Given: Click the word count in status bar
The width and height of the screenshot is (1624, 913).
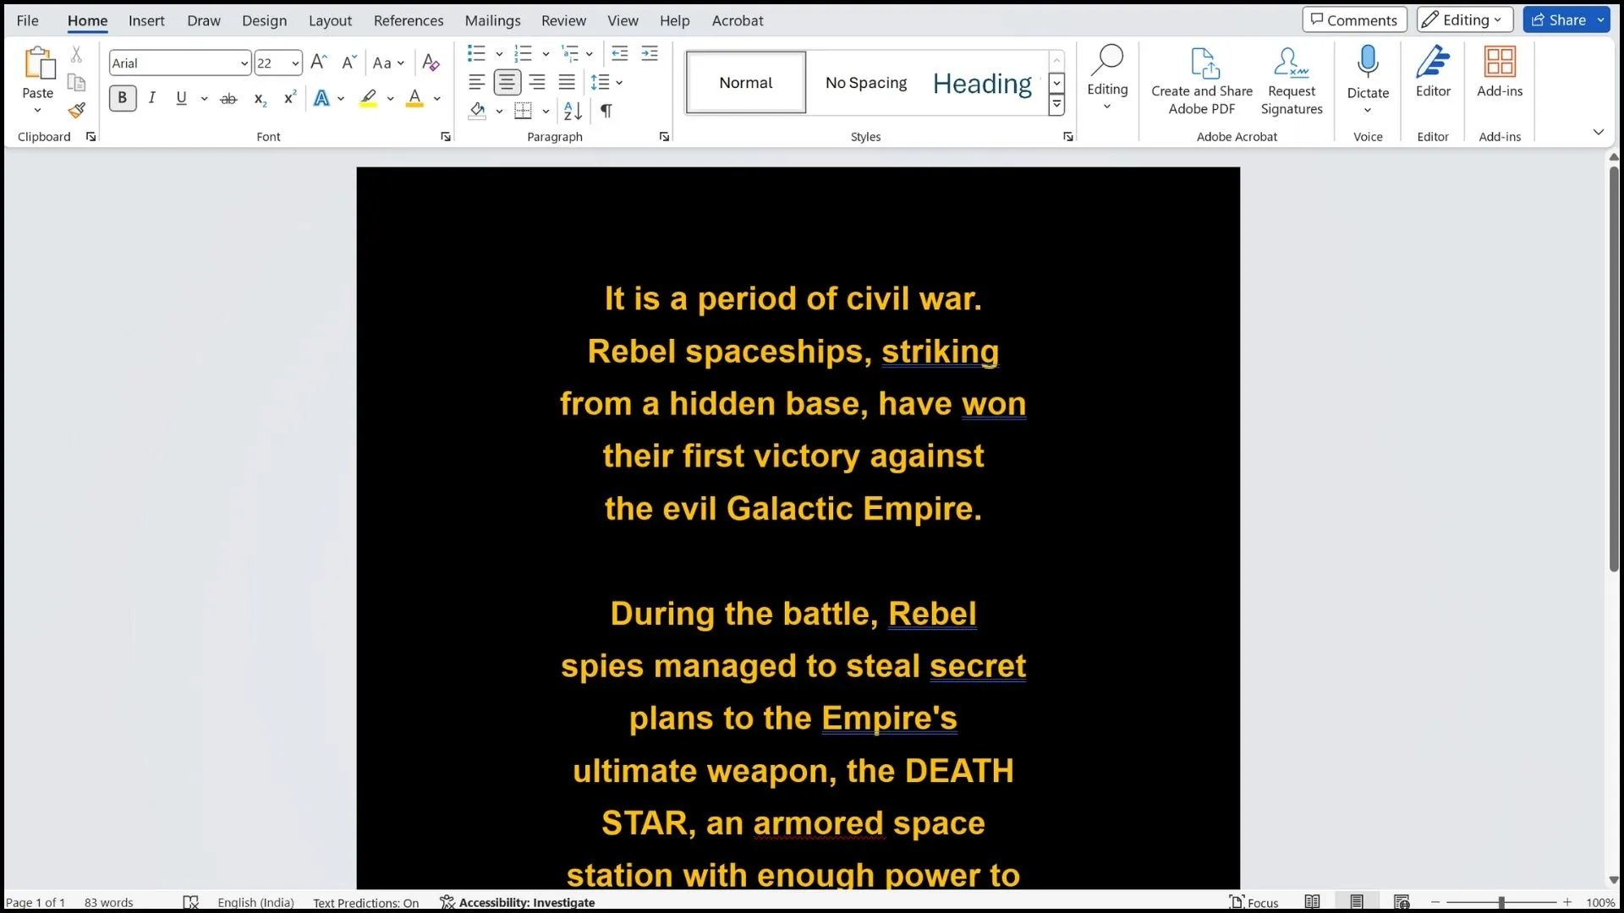Looking at the screenshot, I should [x=108, y=902].
